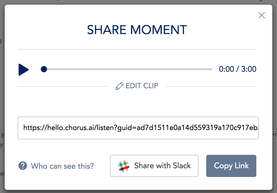Open the 'Who can see this?' link
The image size is (277, 193).
(x=62, y=166)
